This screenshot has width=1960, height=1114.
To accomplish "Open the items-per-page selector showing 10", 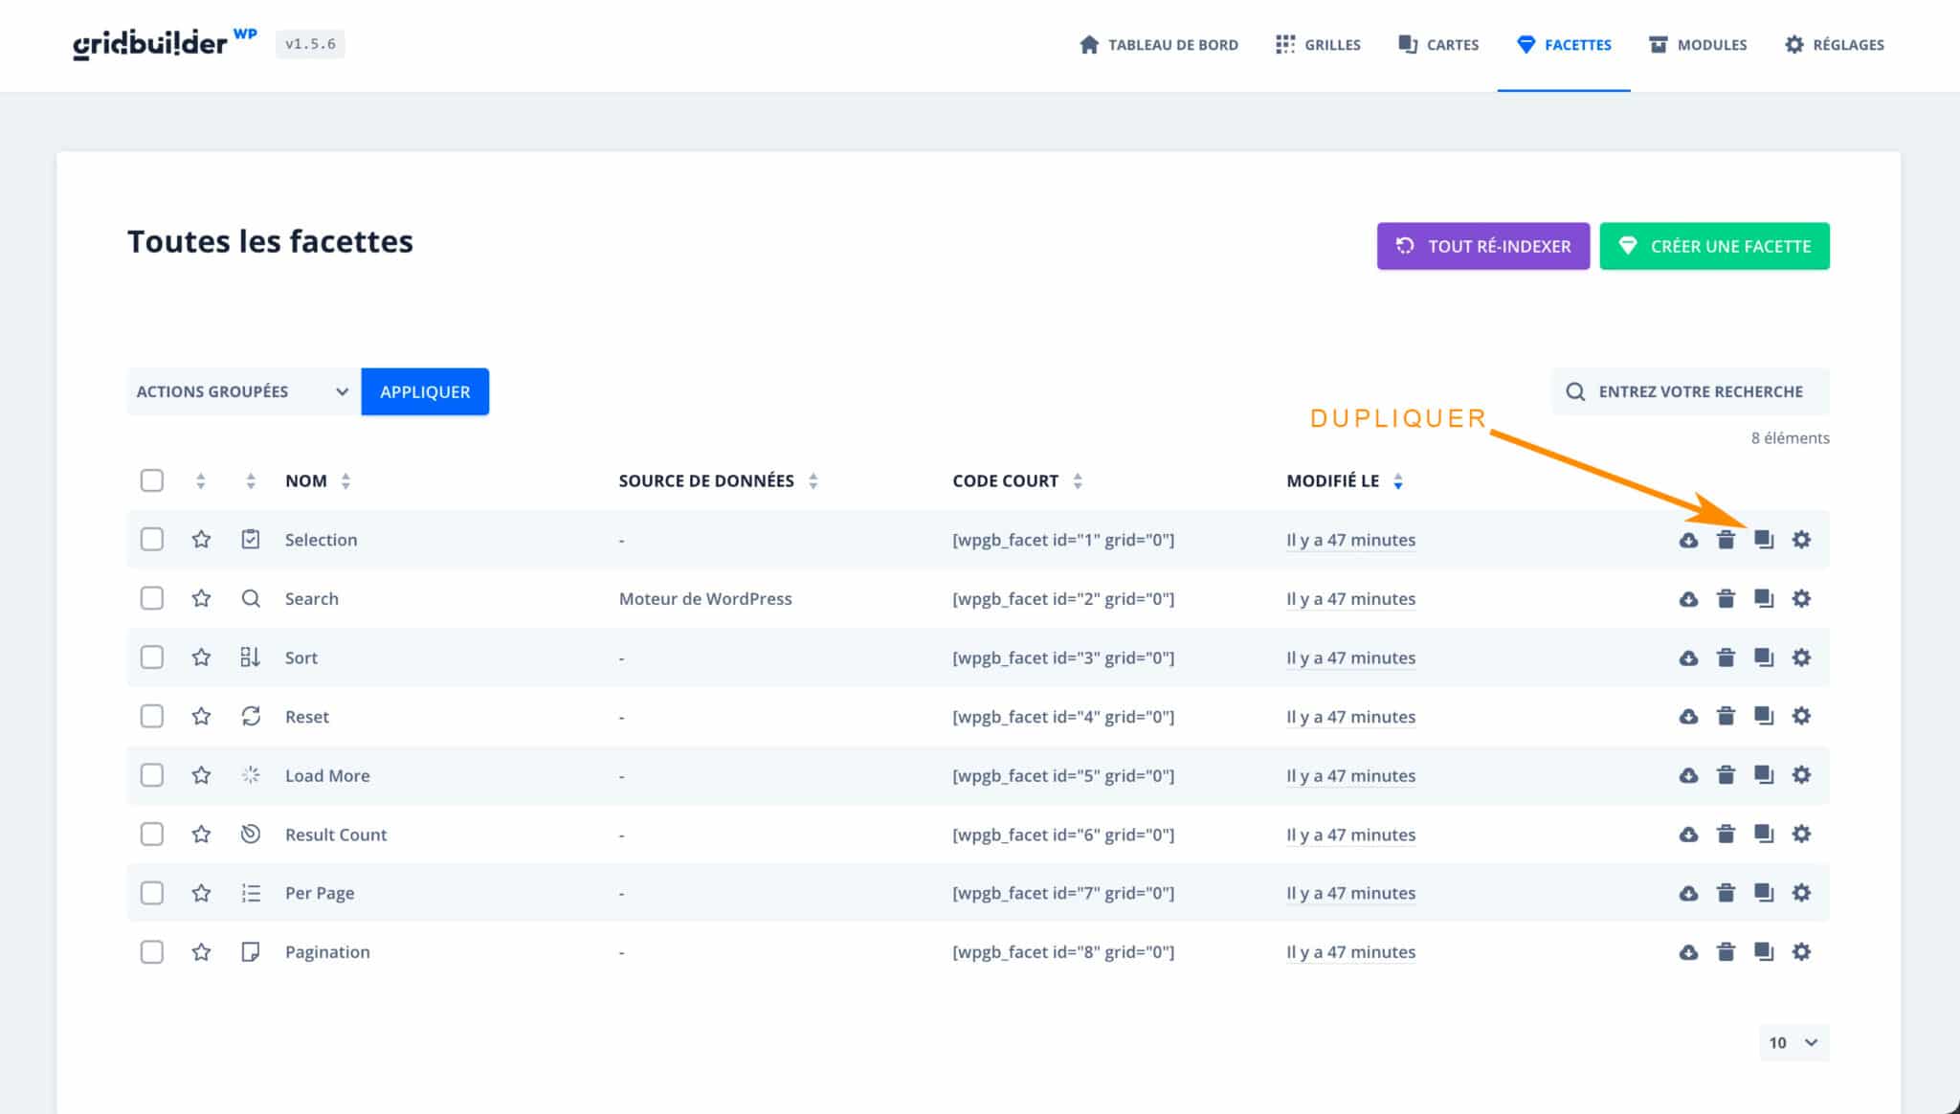I will [1793, 1042].
